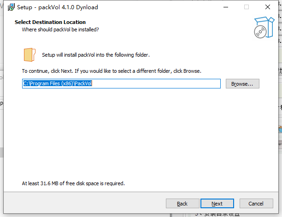Cancel the packVol installation
This screenshot has height=217, width=282.
[256, 204]
